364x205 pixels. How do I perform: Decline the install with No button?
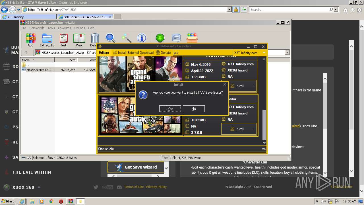coord(194,109)
